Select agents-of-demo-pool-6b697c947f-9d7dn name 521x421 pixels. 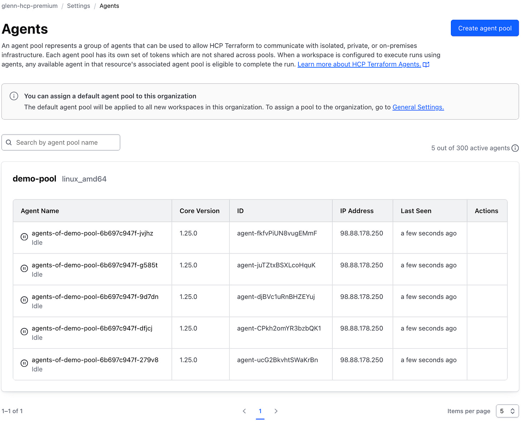point(95,296)
